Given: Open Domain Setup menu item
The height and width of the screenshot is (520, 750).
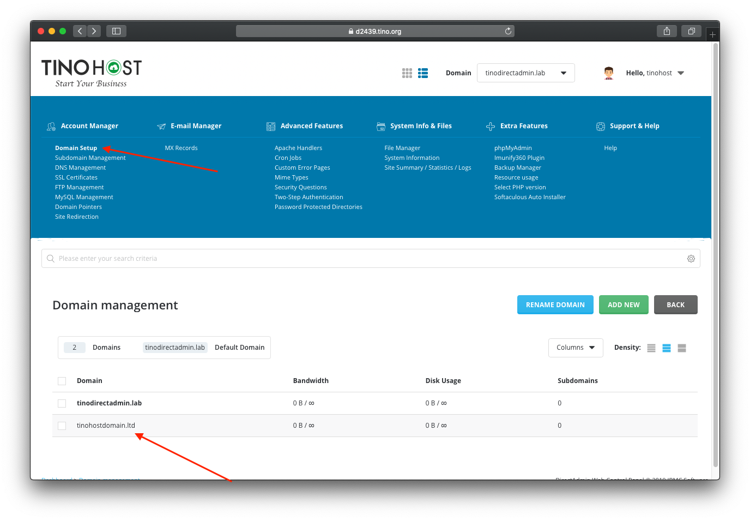Looking at the screenshot, I should (x=76, y=148).
